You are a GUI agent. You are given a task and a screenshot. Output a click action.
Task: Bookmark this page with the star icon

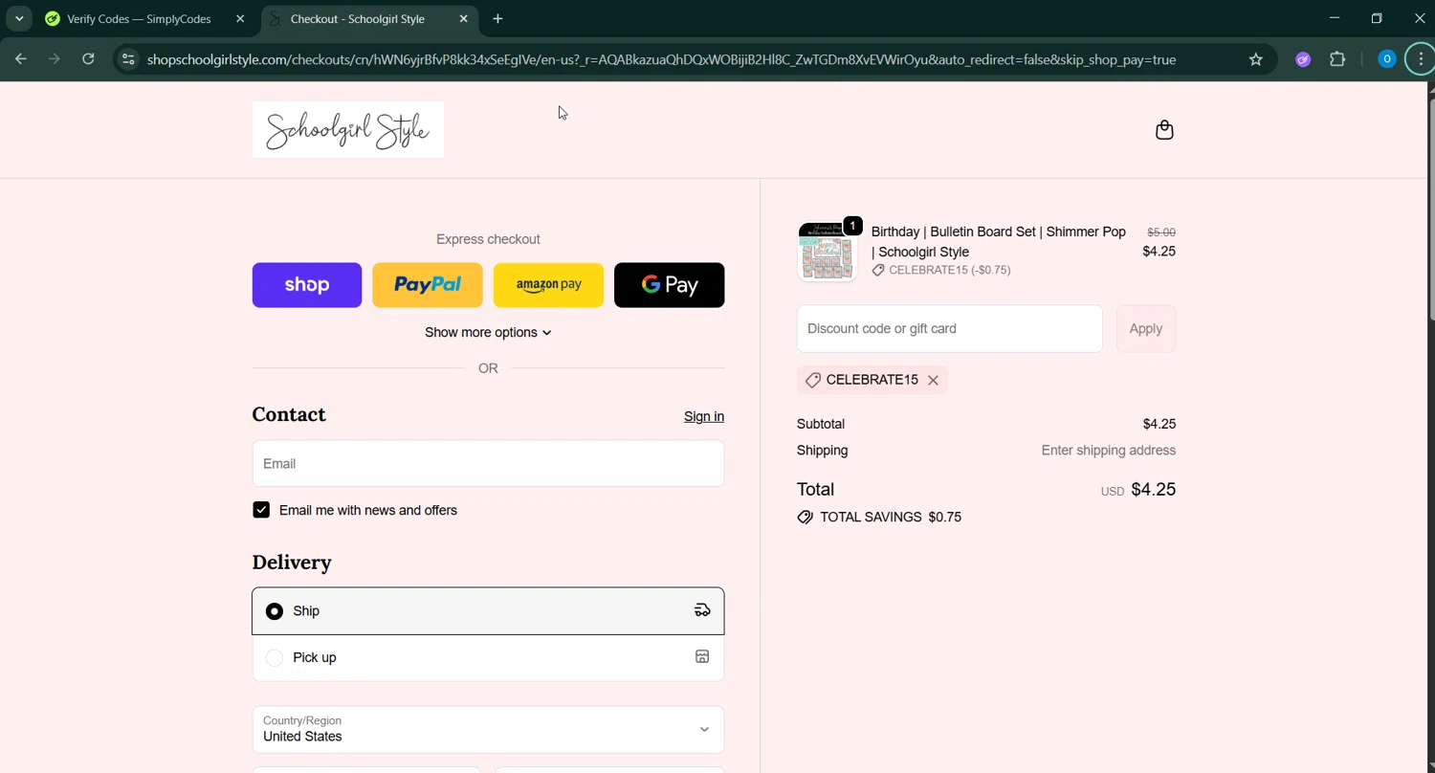pos(1256,59)
